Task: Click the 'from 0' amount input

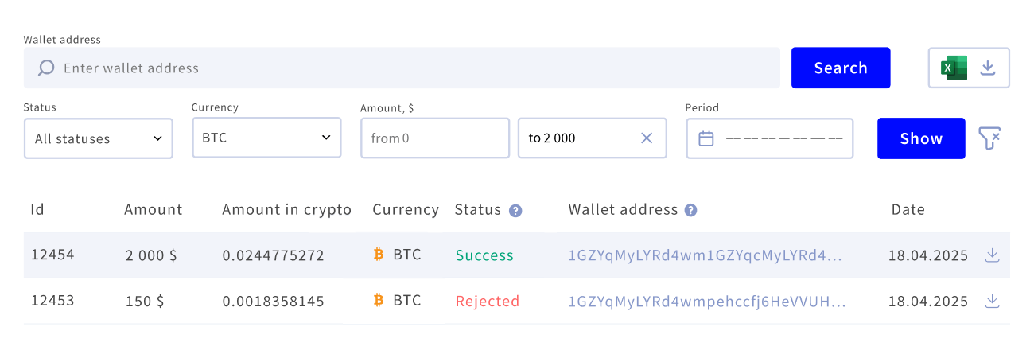Action: [434, 138]
